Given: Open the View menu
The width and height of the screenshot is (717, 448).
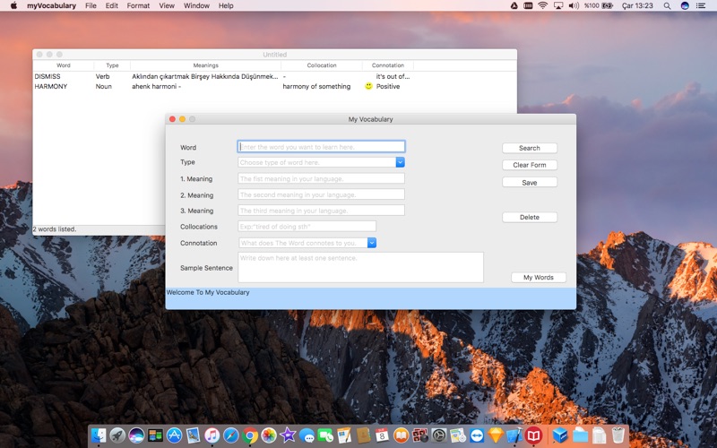Looking at the screenshot, I should click(167, 6).
